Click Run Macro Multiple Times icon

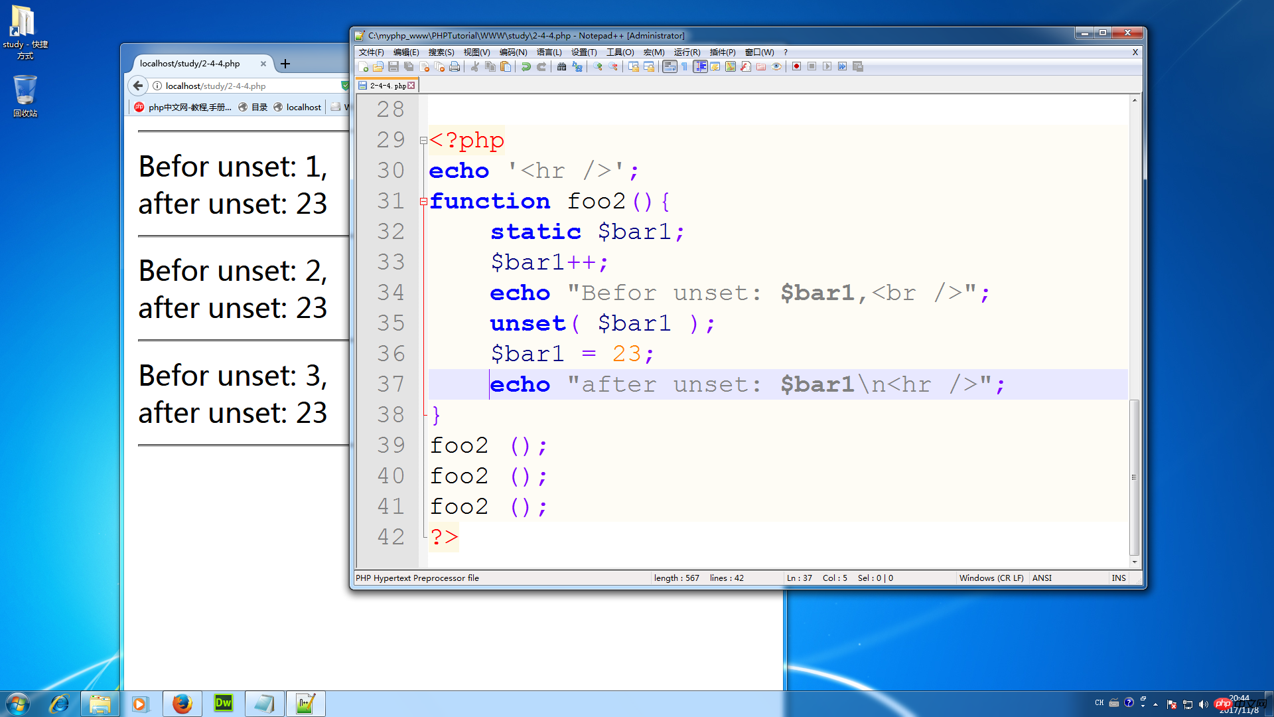coord(842,66)
